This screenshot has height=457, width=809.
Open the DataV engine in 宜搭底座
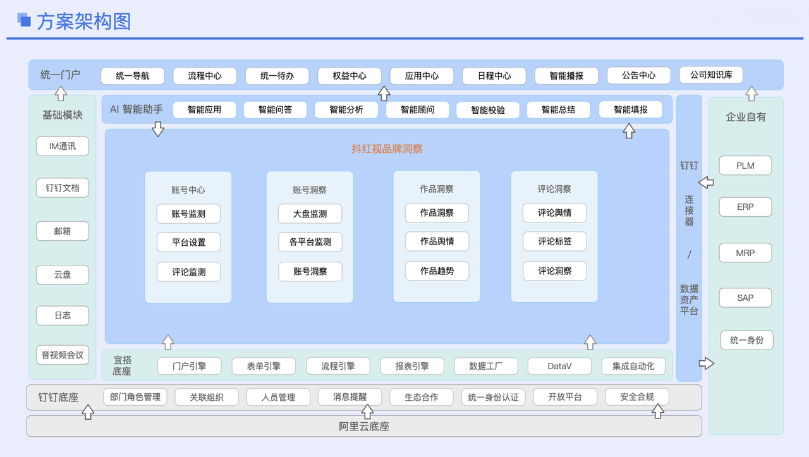click(559, 366)
